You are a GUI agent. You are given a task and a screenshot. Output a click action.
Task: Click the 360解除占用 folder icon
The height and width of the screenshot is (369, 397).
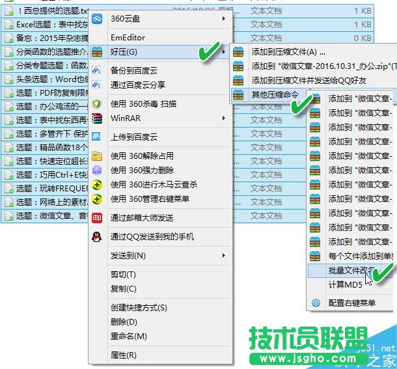(97, 156)
